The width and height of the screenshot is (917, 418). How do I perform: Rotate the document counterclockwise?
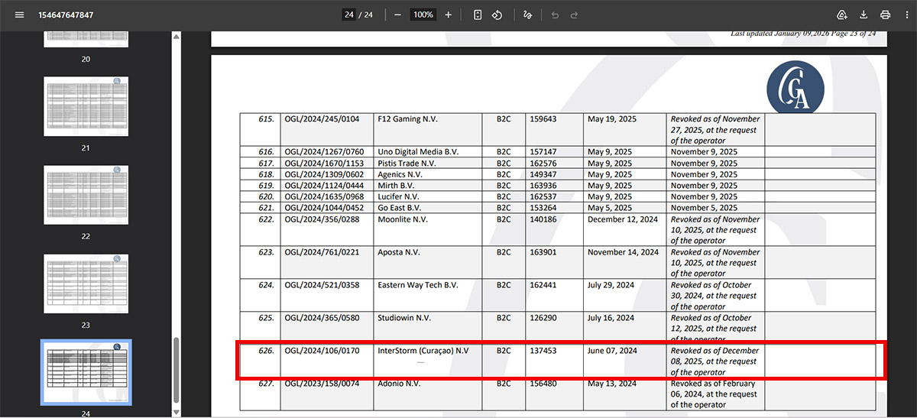click(x=497, y=15)
